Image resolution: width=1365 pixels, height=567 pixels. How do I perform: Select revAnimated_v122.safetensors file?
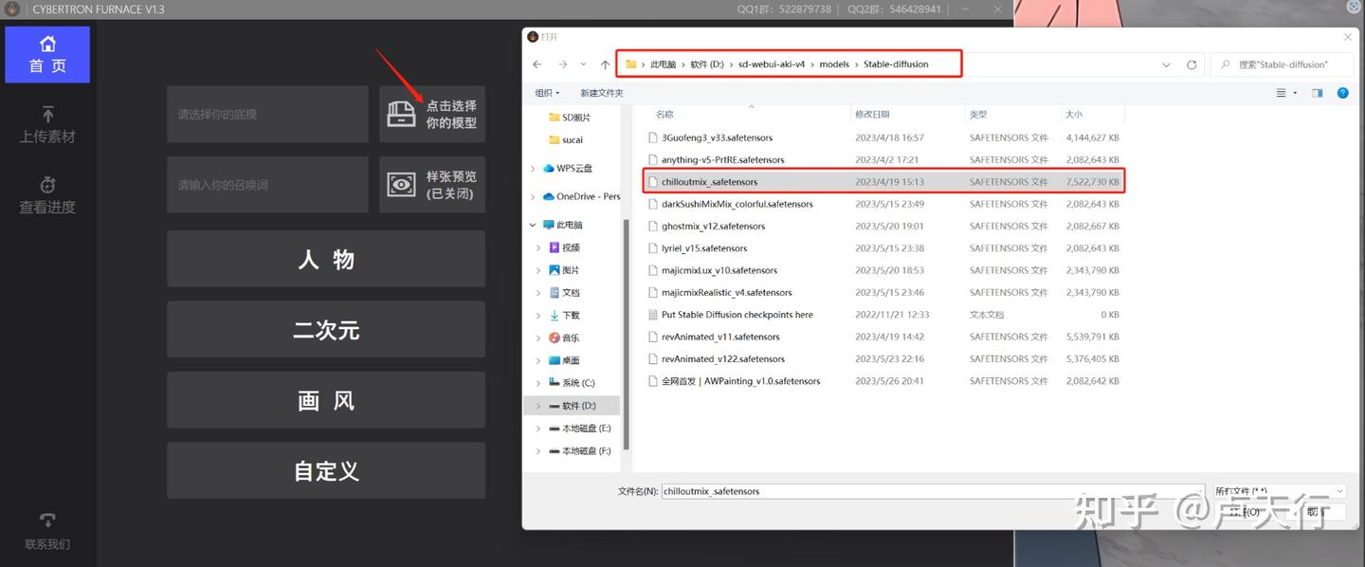(883, 358)
